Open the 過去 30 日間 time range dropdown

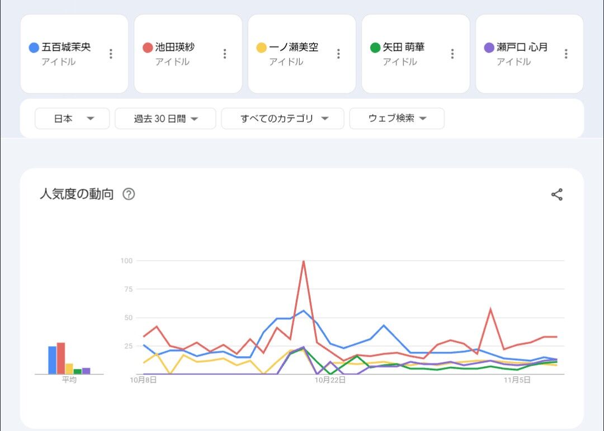166,118
